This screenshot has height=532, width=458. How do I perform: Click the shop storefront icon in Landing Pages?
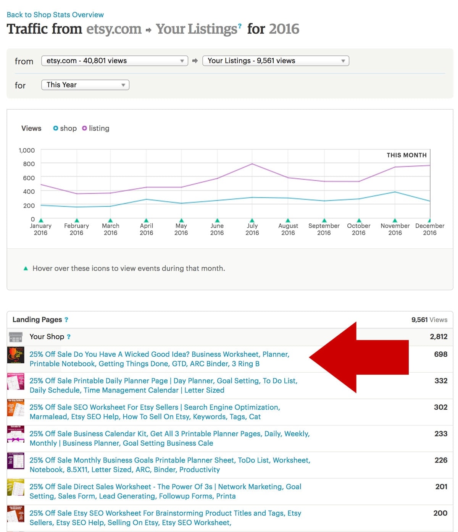pyautogui.click(x=16, y=337)
